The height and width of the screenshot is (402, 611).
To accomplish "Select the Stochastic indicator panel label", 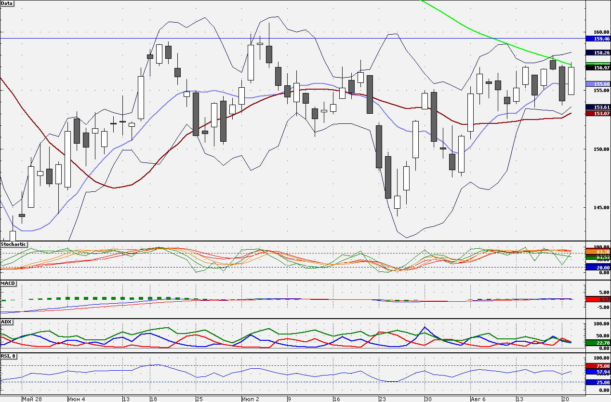I will click(13, 244).
